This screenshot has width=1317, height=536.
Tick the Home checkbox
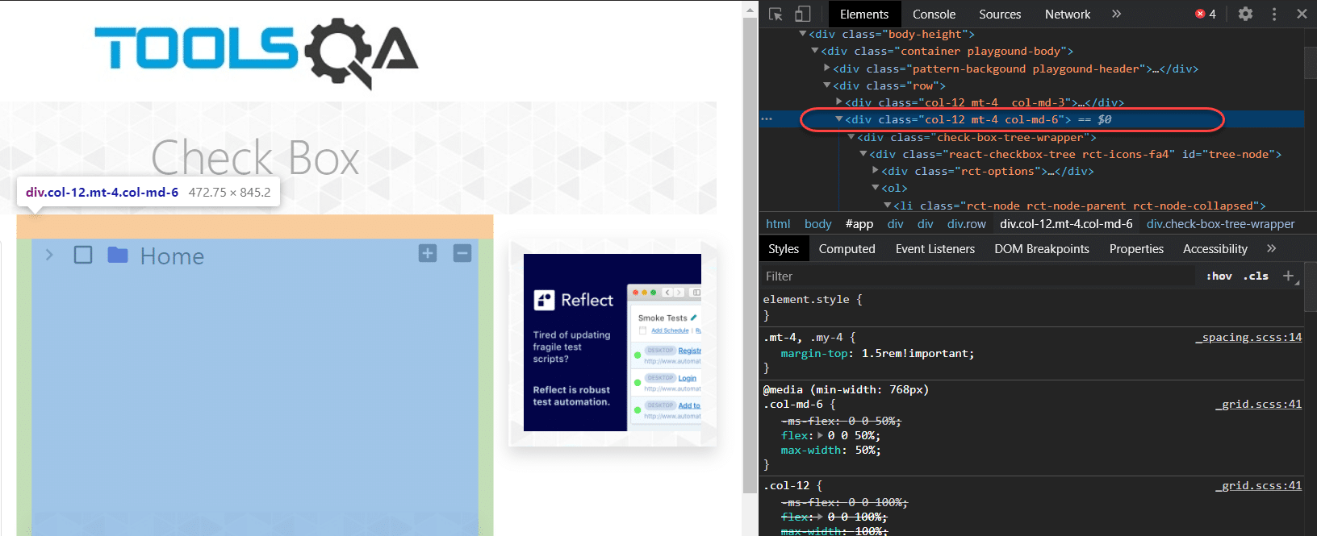pyautogui.click(x=82, y=255)
